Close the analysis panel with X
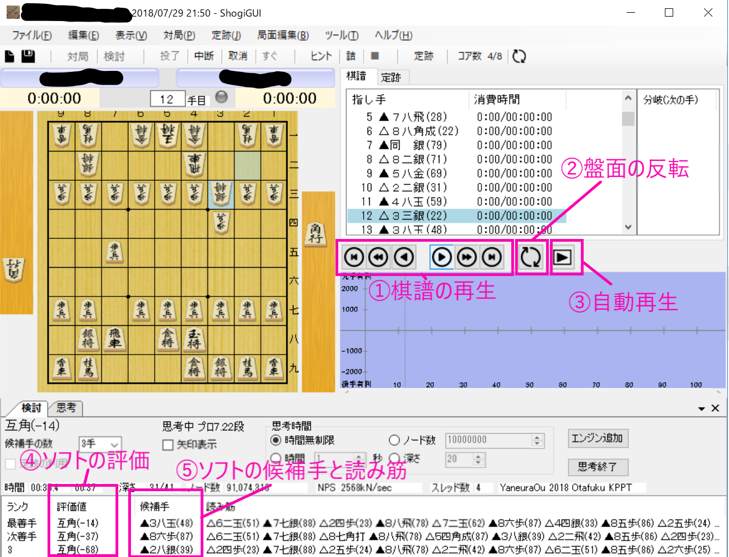Image resolution: width=729 pixels, height=557 pixels. pos(716,408)
